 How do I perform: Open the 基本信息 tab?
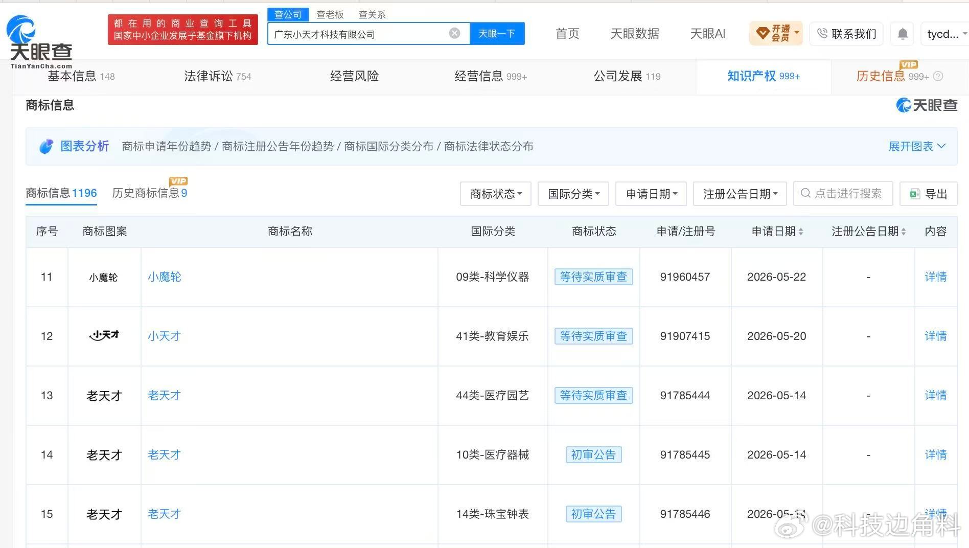coord(81,76)
